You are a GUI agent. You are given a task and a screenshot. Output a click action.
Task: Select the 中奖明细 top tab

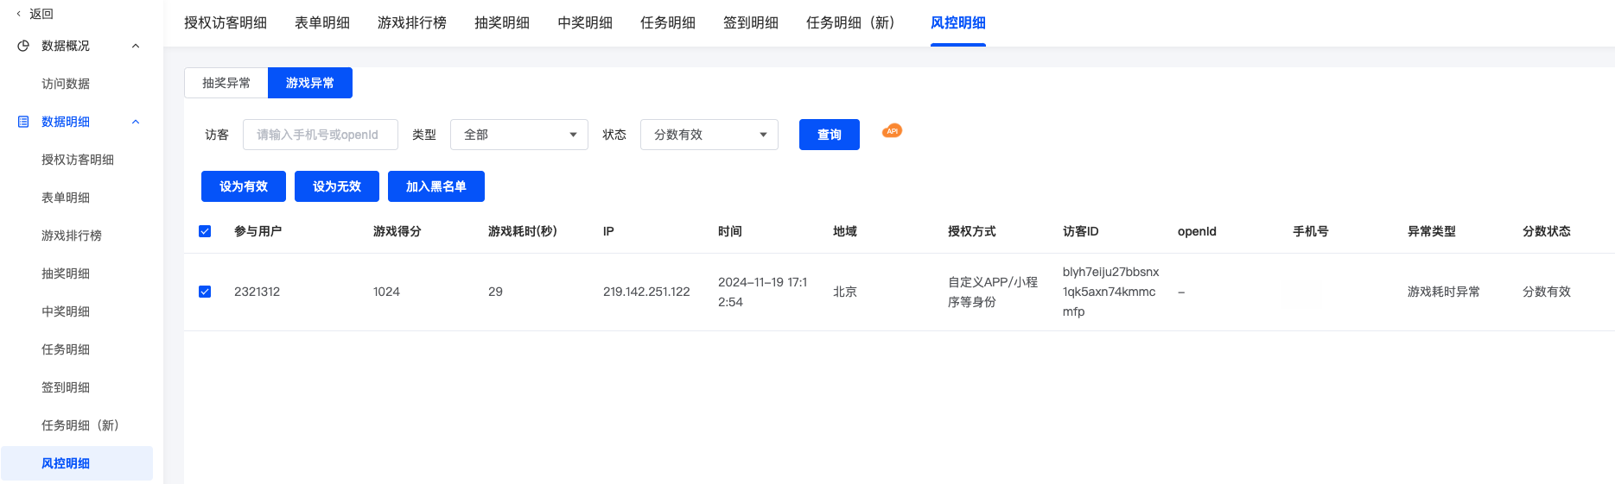pyautogui.click(x=584, y=22)
